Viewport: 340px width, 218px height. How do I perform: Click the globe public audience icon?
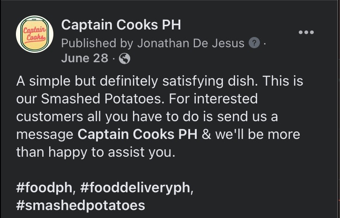click(125, 58)
